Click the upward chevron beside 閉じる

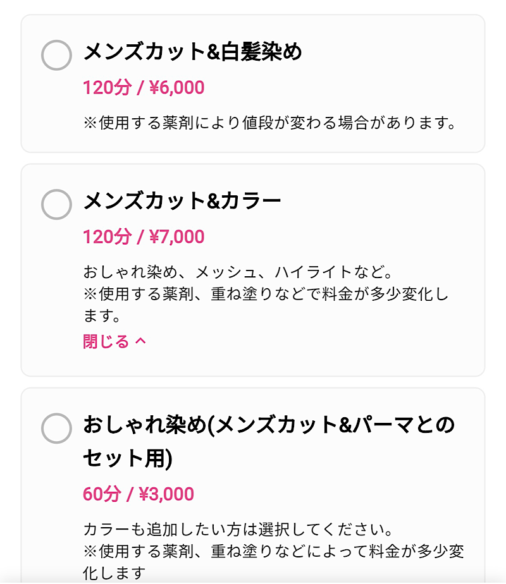pyautogui.click(x=140, y=342)
